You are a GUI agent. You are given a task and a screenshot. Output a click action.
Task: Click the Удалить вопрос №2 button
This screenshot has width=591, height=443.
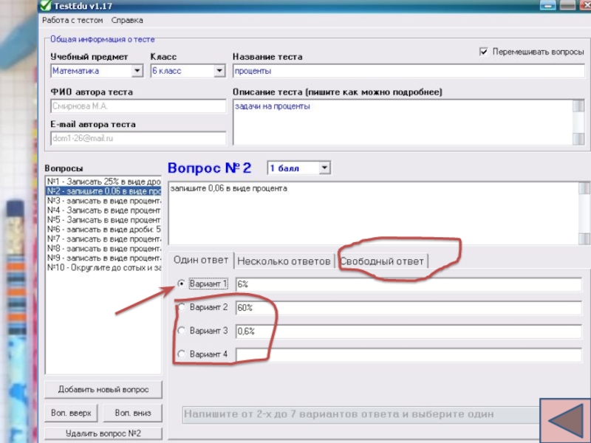pos(103,433)
